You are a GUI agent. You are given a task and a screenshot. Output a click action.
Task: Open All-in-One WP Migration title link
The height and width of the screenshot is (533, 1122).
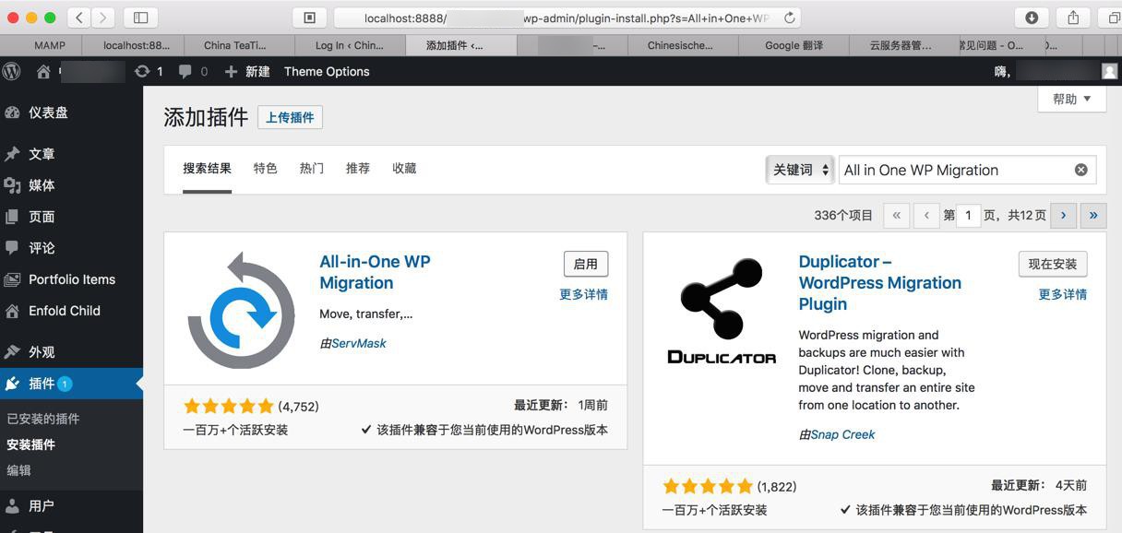(x=375, y=272)
